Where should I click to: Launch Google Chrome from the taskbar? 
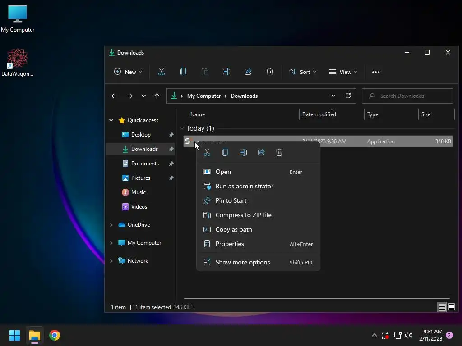[x=55, y=335]
